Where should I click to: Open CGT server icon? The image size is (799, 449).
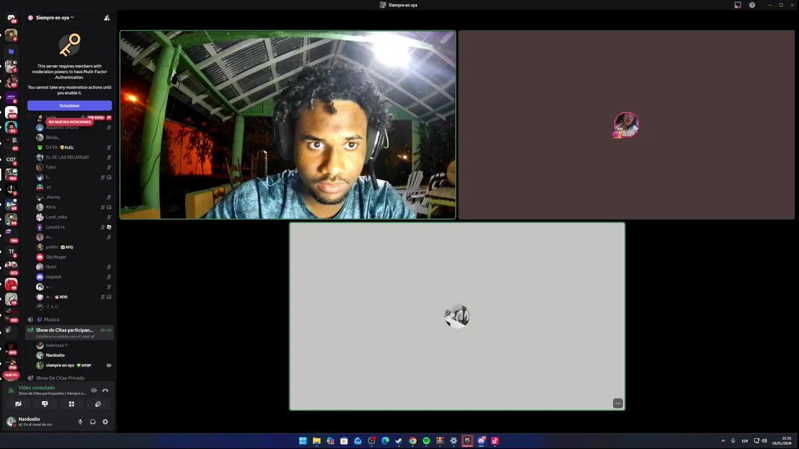11,160
